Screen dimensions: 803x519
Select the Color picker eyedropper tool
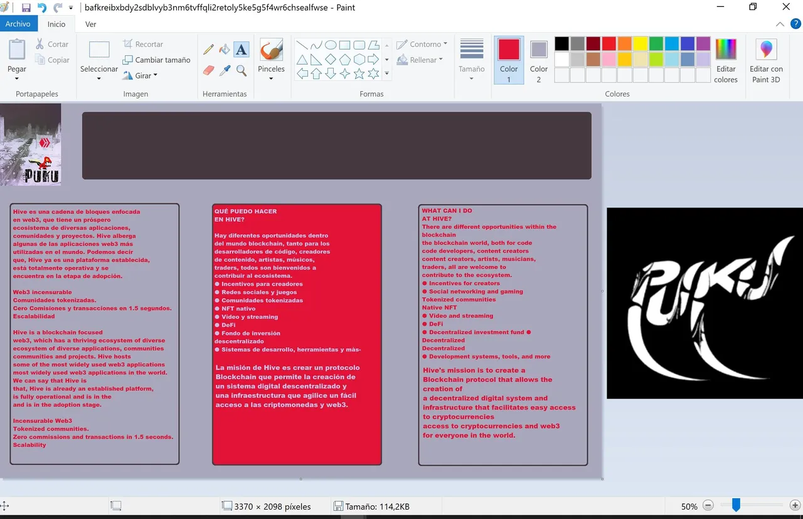pos(225,70)
